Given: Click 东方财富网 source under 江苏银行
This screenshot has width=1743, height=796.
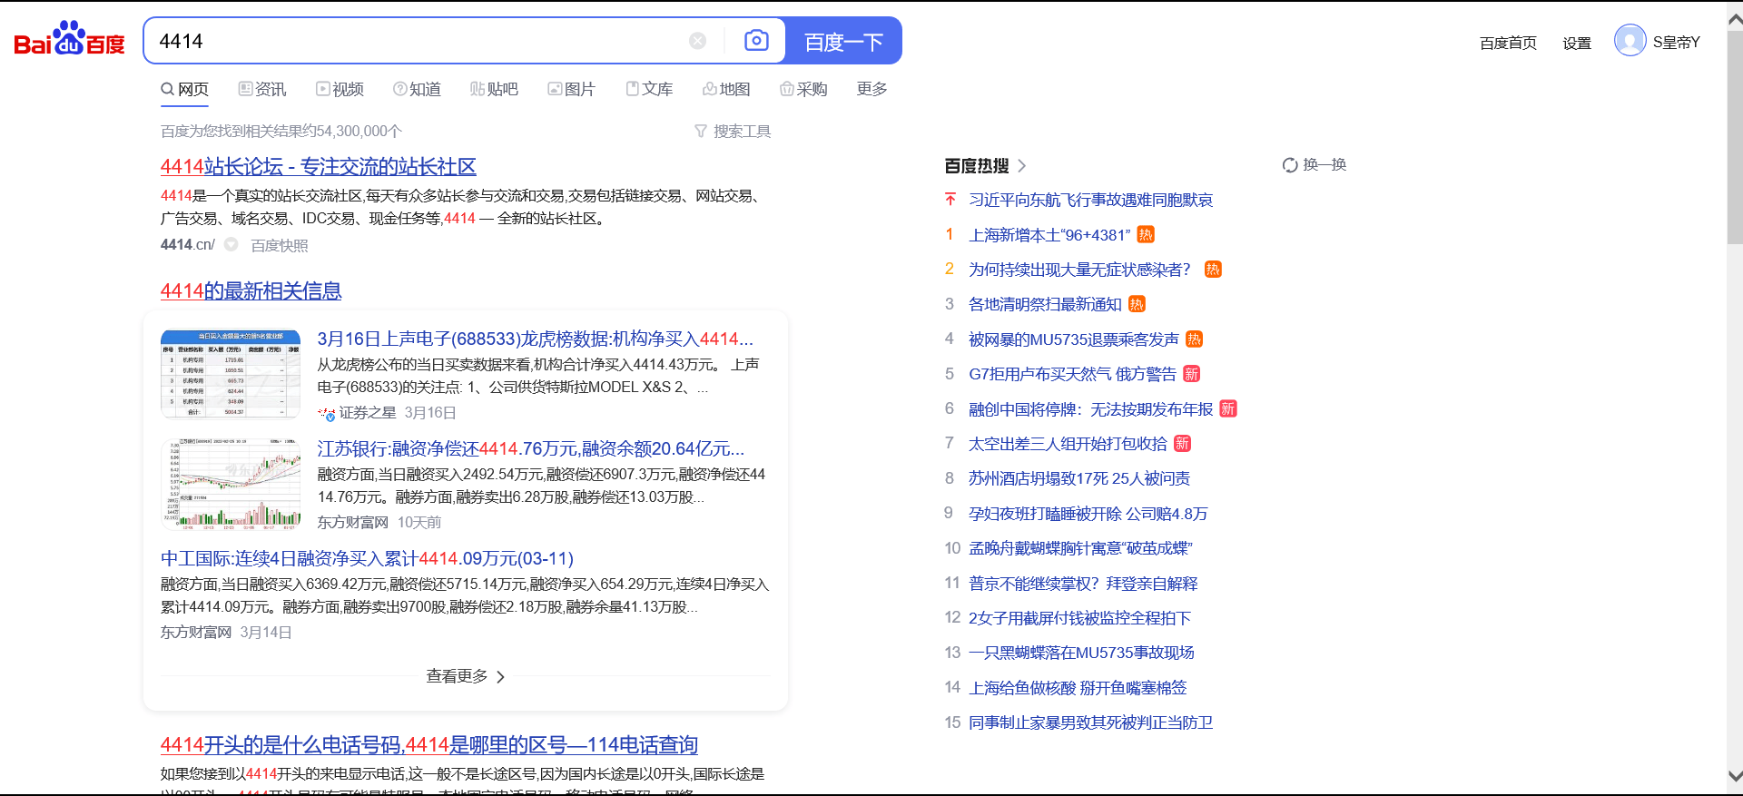Looking at the screenshot, I should (352, 523).
